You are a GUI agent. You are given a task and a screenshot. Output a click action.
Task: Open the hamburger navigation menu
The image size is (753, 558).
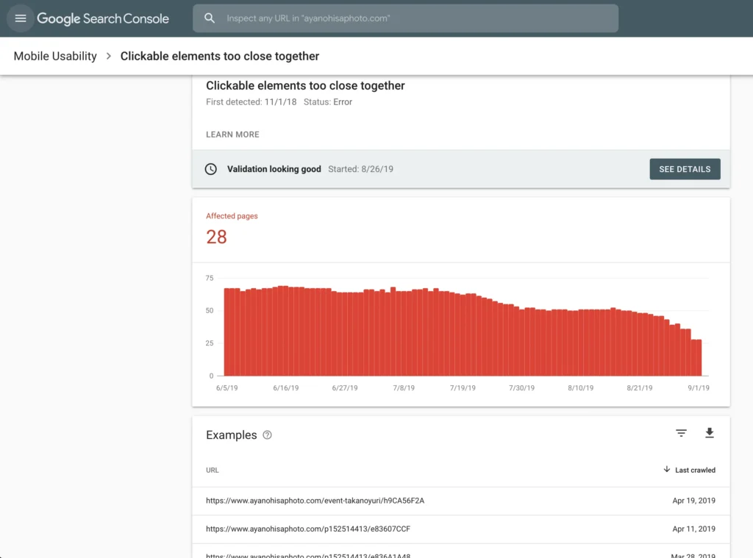(20, 18)
